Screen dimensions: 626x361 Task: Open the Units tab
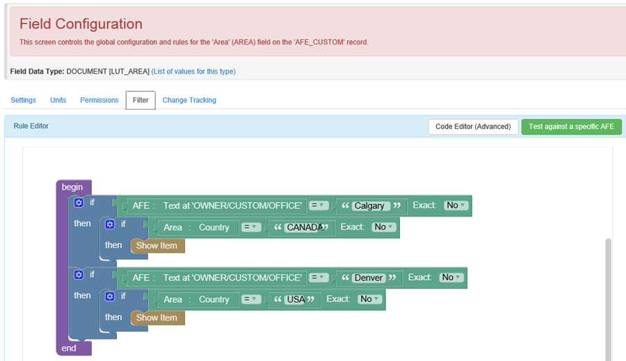58,100
